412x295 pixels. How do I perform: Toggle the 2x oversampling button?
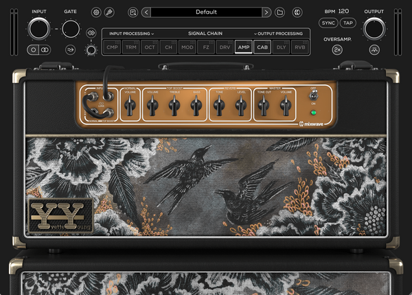pos(337,50)
